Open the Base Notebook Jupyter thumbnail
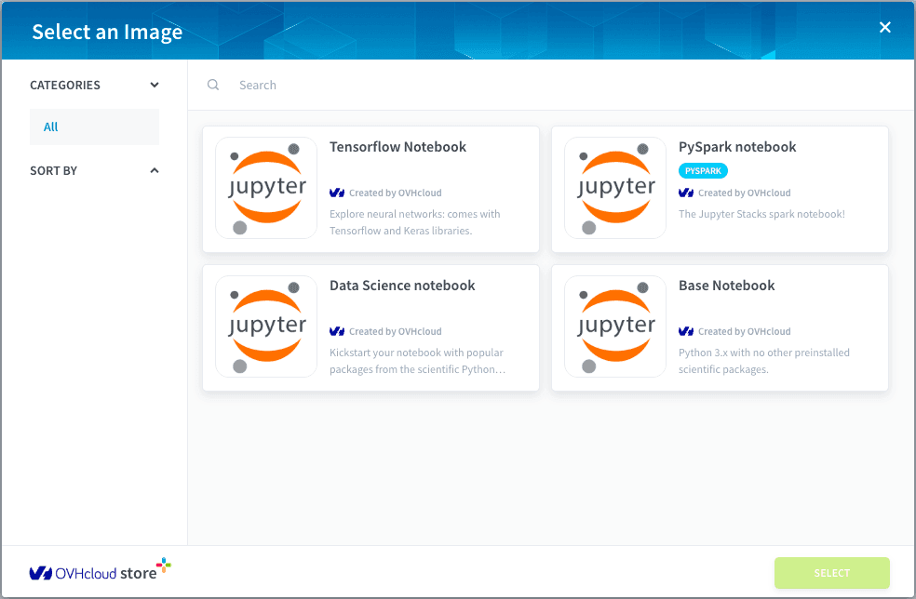The width and height of the screenshot is (916, 599). (615, 326)
